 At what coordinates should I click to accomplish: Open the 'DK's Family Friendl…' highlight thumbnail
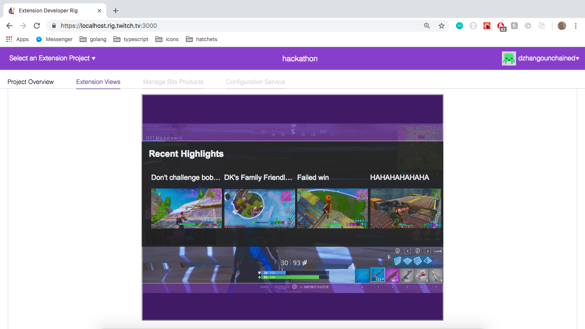tap(260, 208)
